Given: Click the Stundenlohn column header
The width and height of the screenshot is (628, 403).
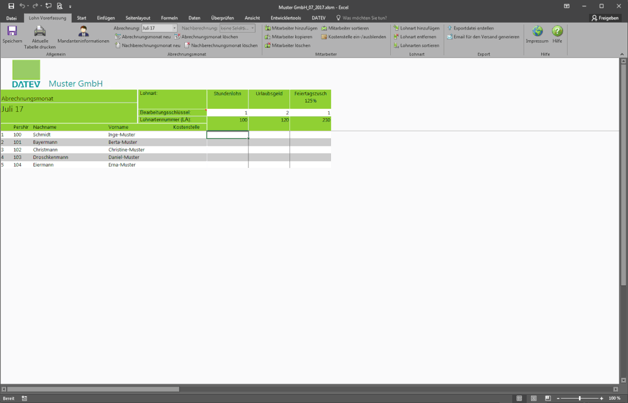Looking at the screenshot, I should 228,99.
